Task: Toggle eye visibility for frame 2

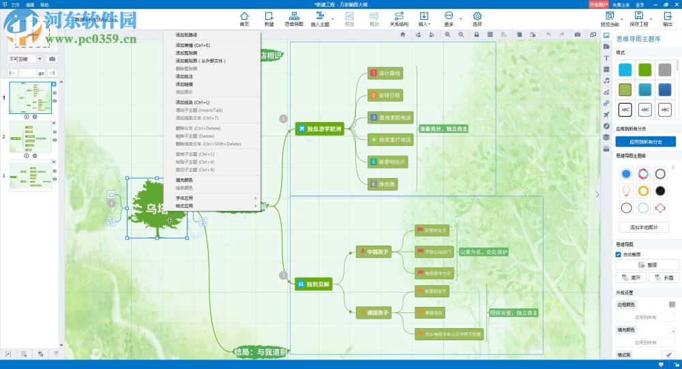Action: (x=55, y=140)
